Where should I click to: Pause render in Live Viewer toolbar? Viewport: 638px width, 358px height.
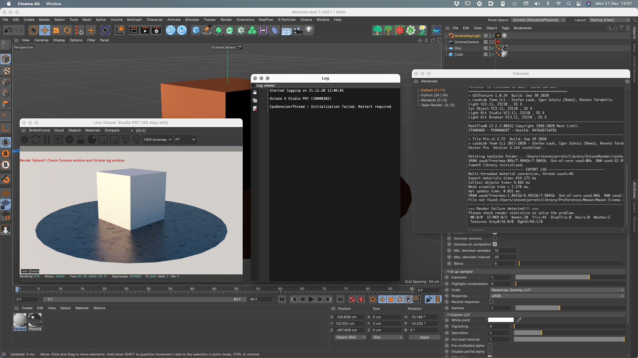(x=47, y=140)
